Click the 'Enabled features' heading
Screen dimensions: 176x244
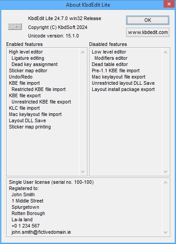click(25, 44)
